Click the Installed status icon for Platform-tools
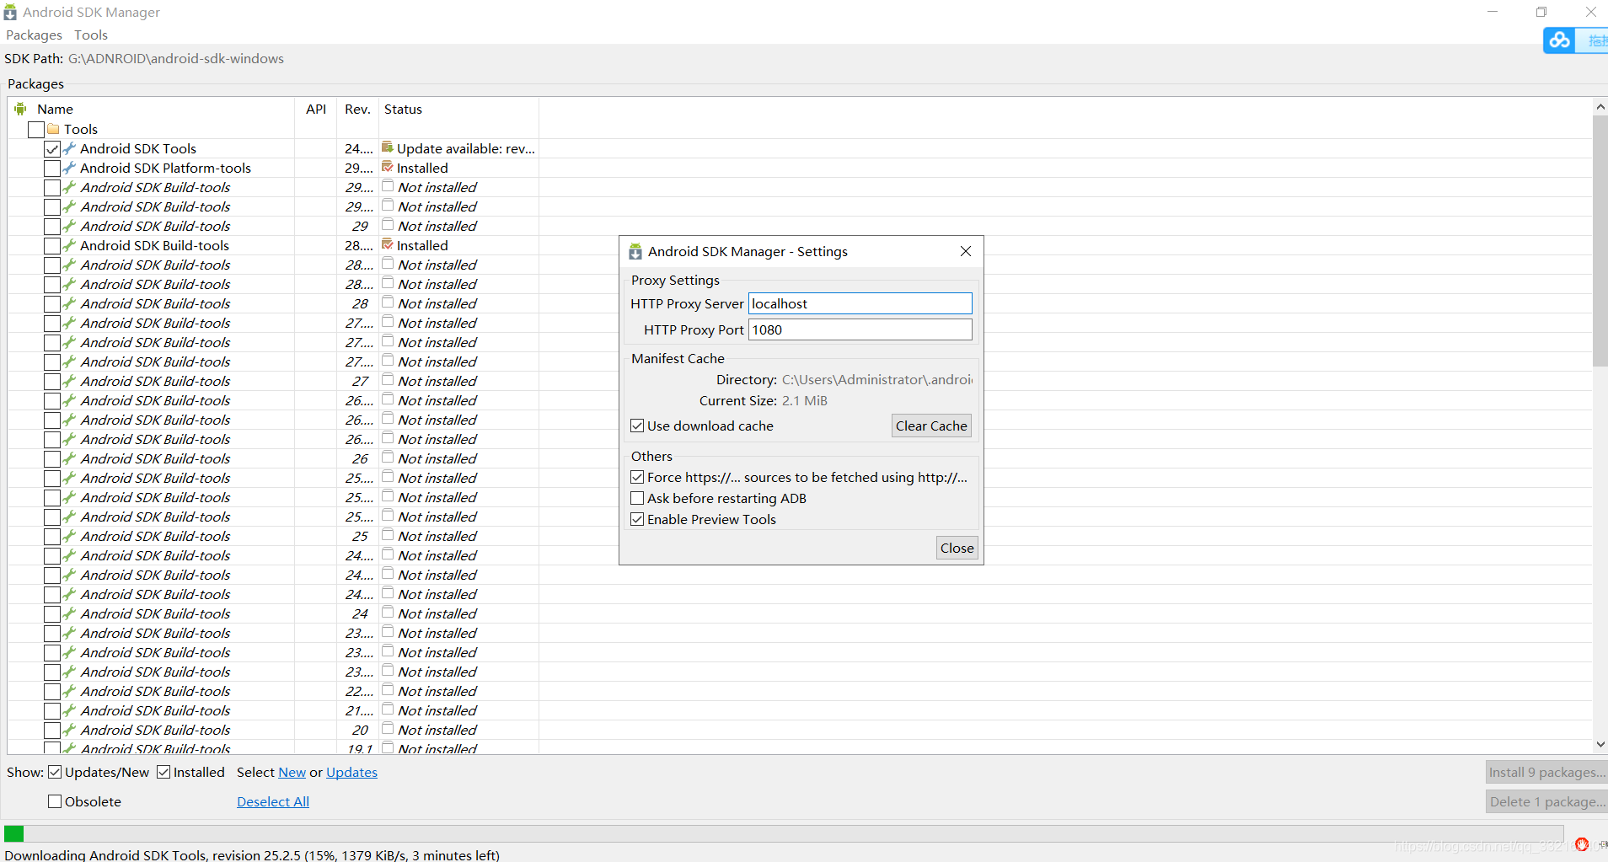This screenshot has width=1608, height=862. 388,167
